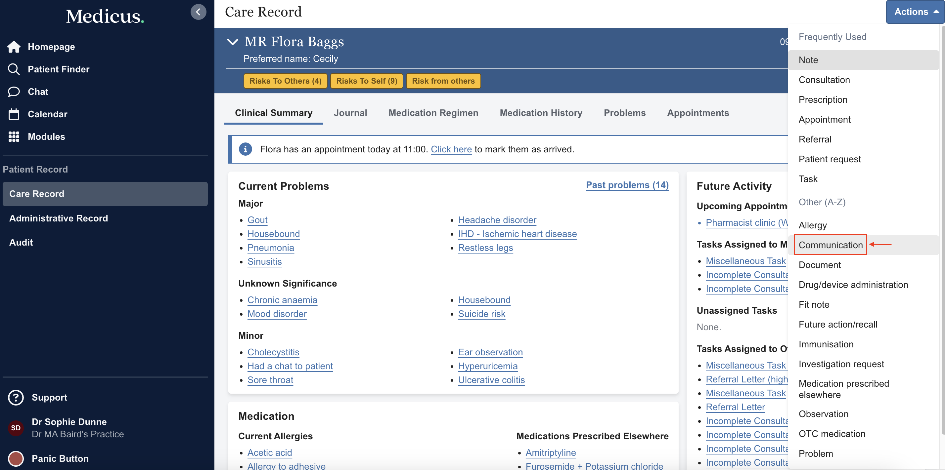Image resolution: width=945 pixels, height=470 pixels.
Task: Close the Actions dropdown menu
Action: (x=915, y=12)
